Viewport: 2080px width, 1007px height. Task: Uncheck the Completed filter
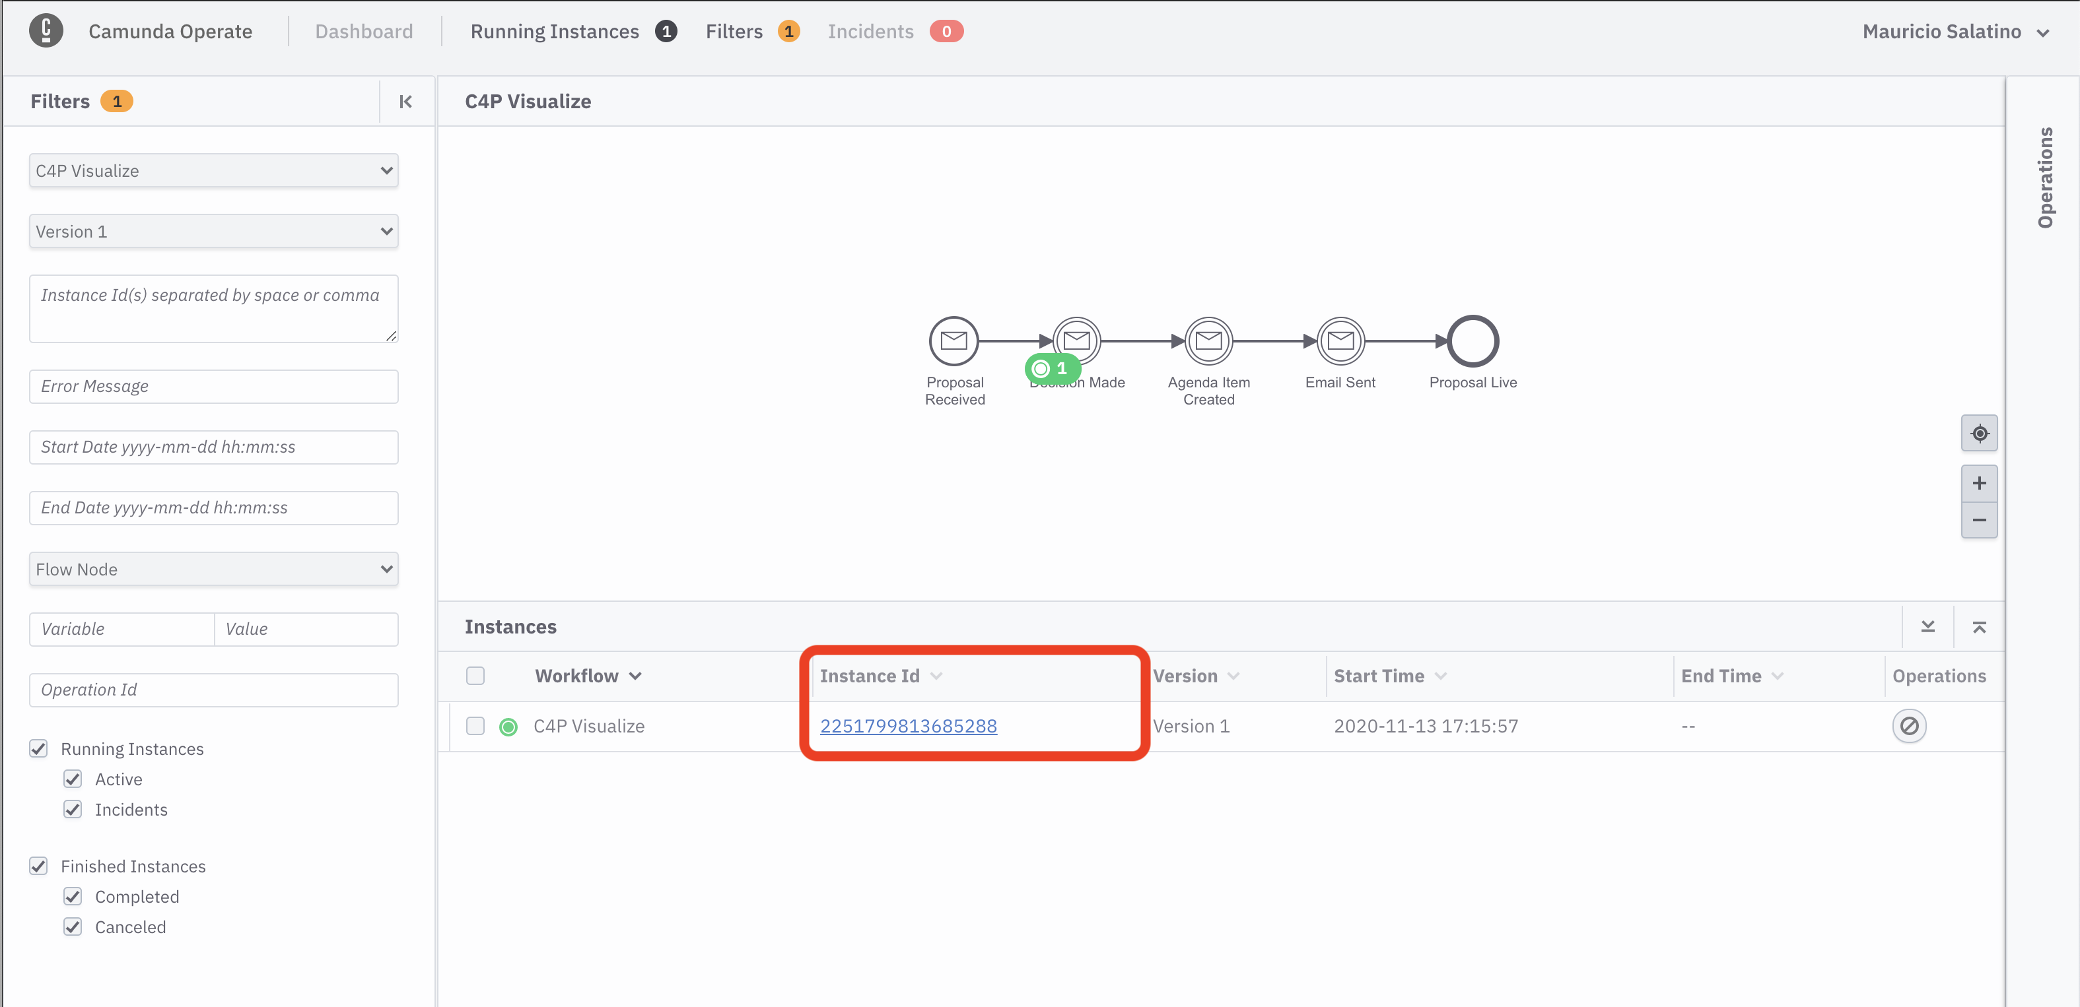click(73, 896)
